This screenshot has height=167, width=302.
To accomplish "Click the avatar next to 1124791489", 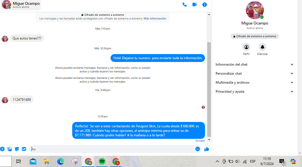I will [5, 100].
